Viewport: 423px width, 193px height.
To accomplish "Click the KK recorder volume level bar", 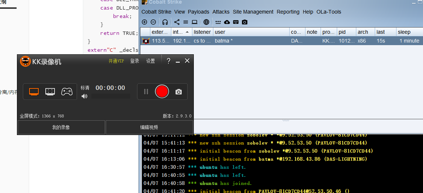I will click(x=111, y=96).
